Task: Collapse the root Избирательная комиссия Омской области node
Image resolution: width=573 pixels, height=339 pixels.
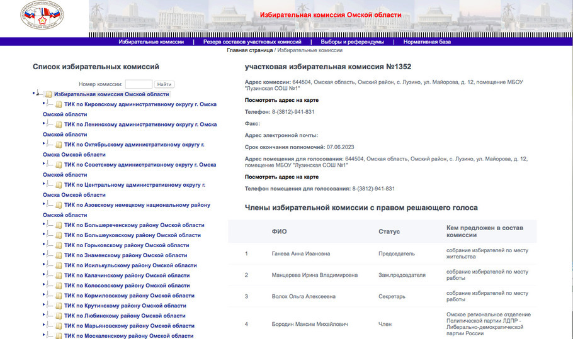Action: [34, 94]
